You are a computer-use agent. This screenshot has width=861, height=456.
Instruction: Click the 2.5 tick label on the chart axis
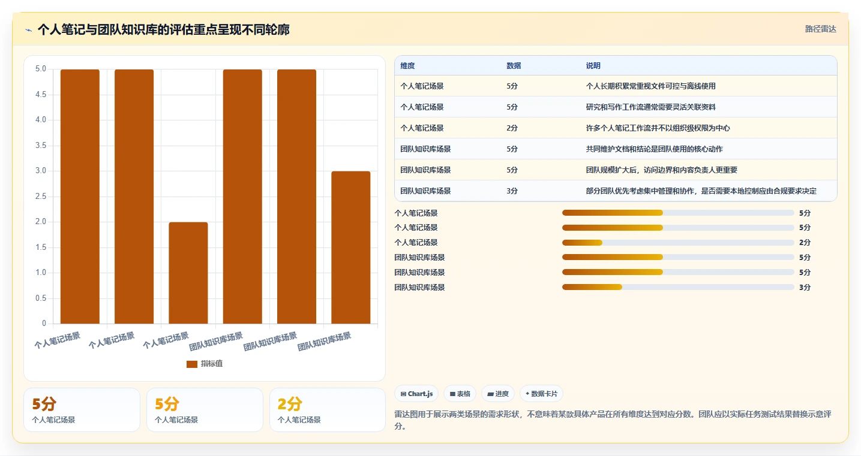tap(41, 197)
